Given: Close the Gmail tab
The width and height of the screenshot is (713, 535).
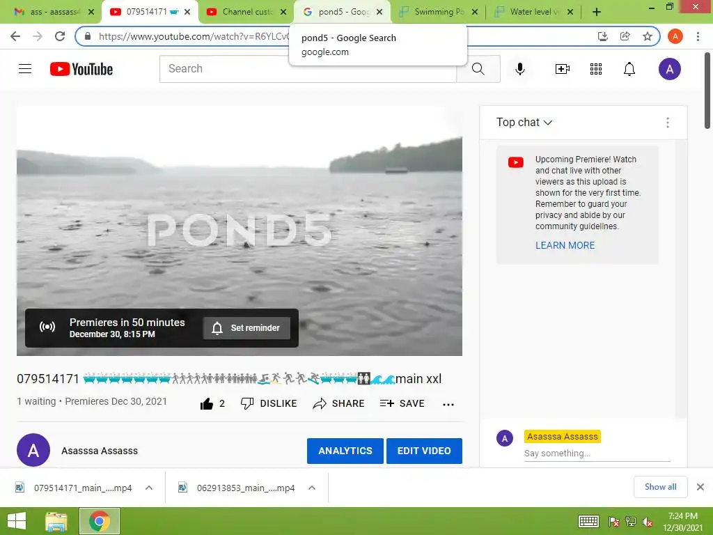Looking at the screenshot, I should pos(91,12).
